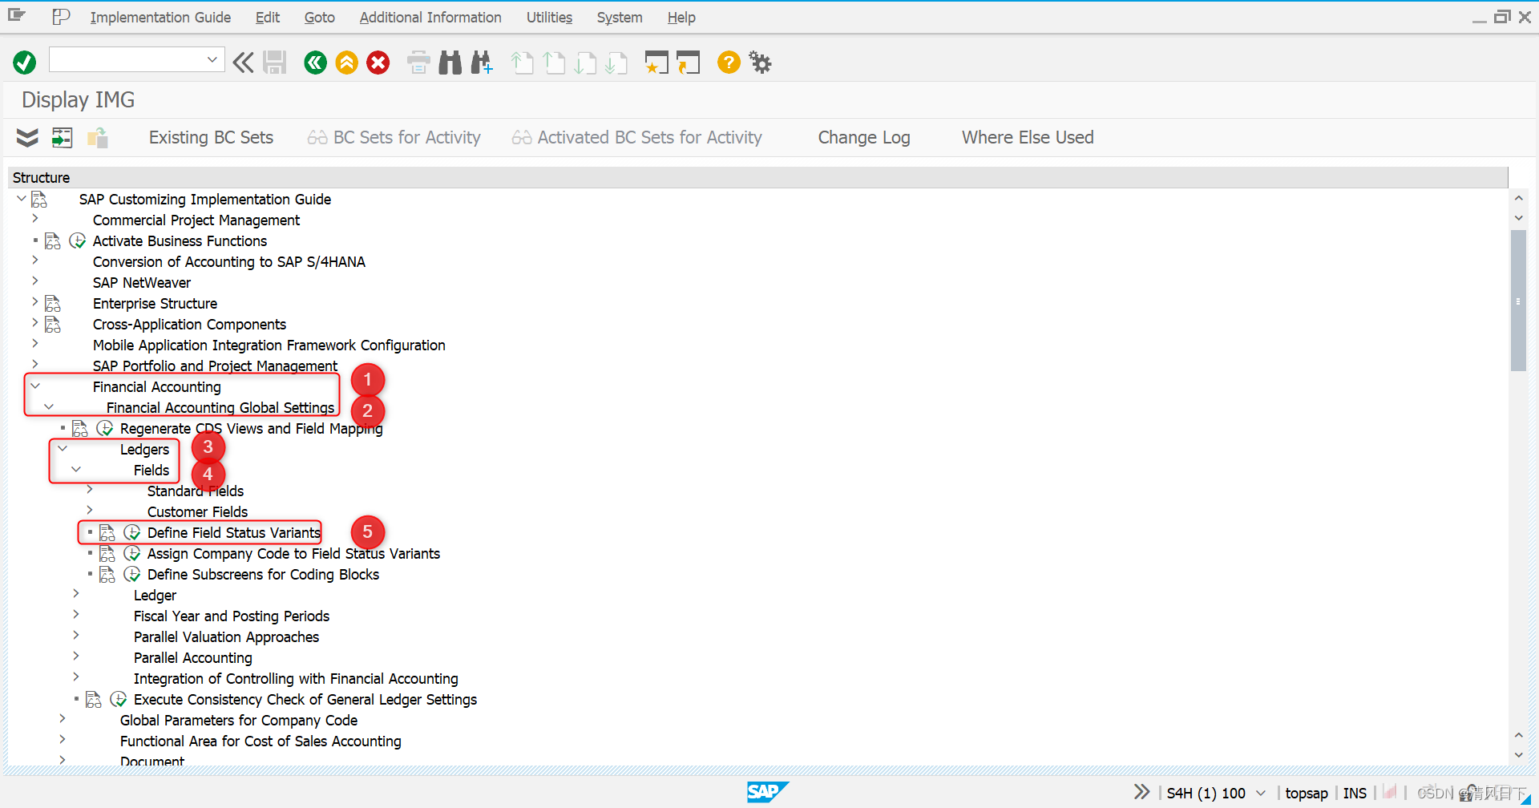Select the Cross-Application Components row
The width and height of the screenshot is (1539, 808).
click(189, 325)
